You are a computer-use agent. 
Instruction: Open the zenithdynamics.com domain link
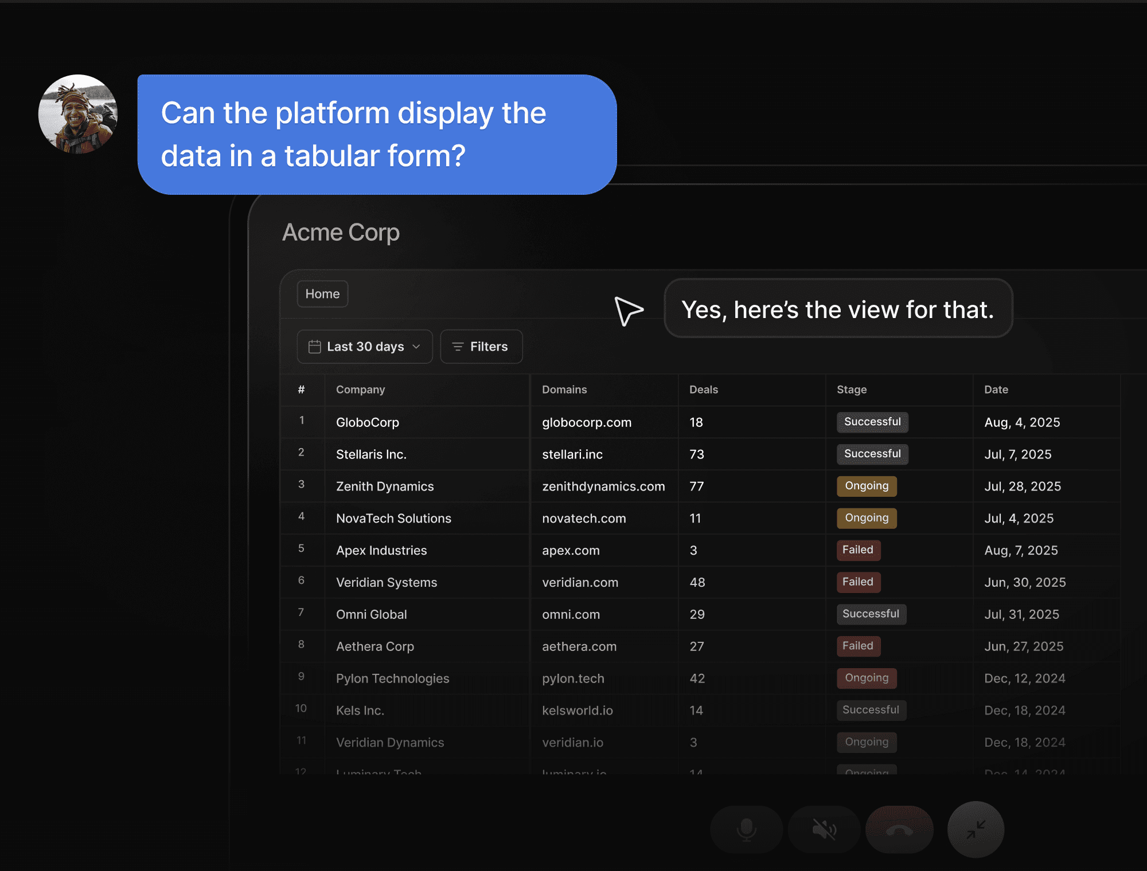tap(603, 486)
